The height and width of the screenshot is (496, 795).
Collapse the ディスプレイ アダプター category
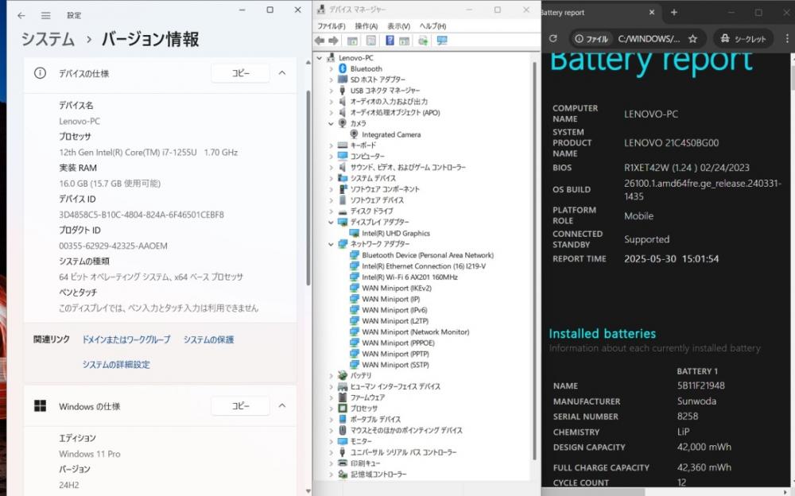click(x=331, y=222)
